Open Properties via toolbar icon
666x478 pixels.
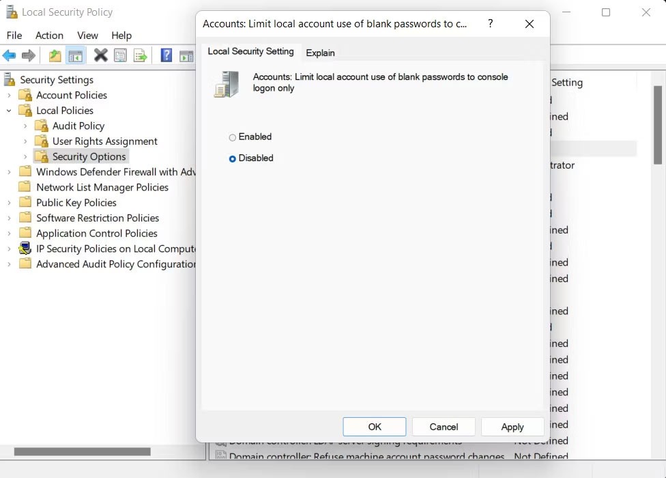click(121, 56)
